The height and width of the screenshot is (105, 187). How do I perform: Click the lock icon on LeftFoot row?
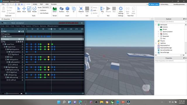(x=22, y=80)
